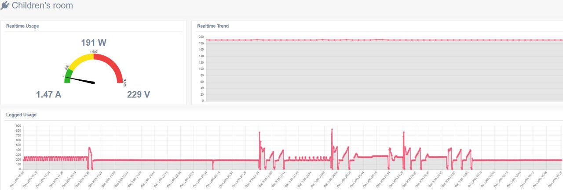The height and width of the screenshot is (190, 563).
Task: Click the Dec 28th 15:54 axis label
Action: pos(17,180)
